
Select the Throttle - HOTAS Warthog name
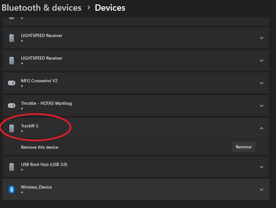point(46,104)
